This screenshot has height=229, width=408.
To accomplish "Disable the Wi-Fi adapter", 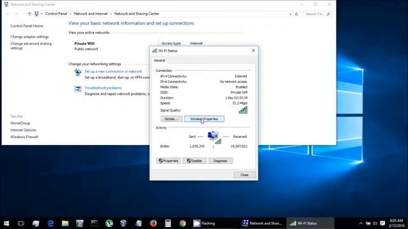I will coord(194,161).
